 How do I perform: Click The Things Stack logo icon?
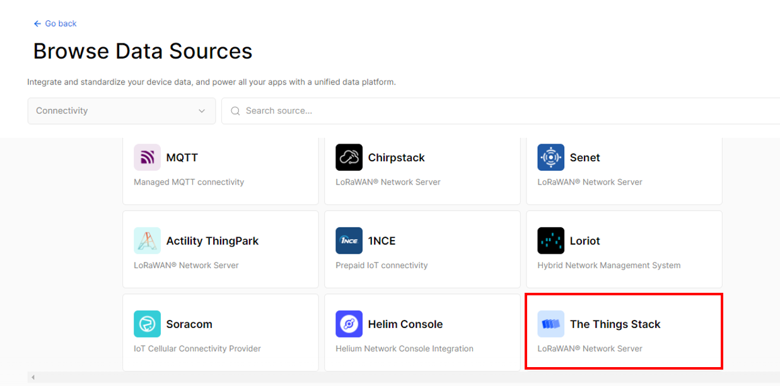pos(550,324)
